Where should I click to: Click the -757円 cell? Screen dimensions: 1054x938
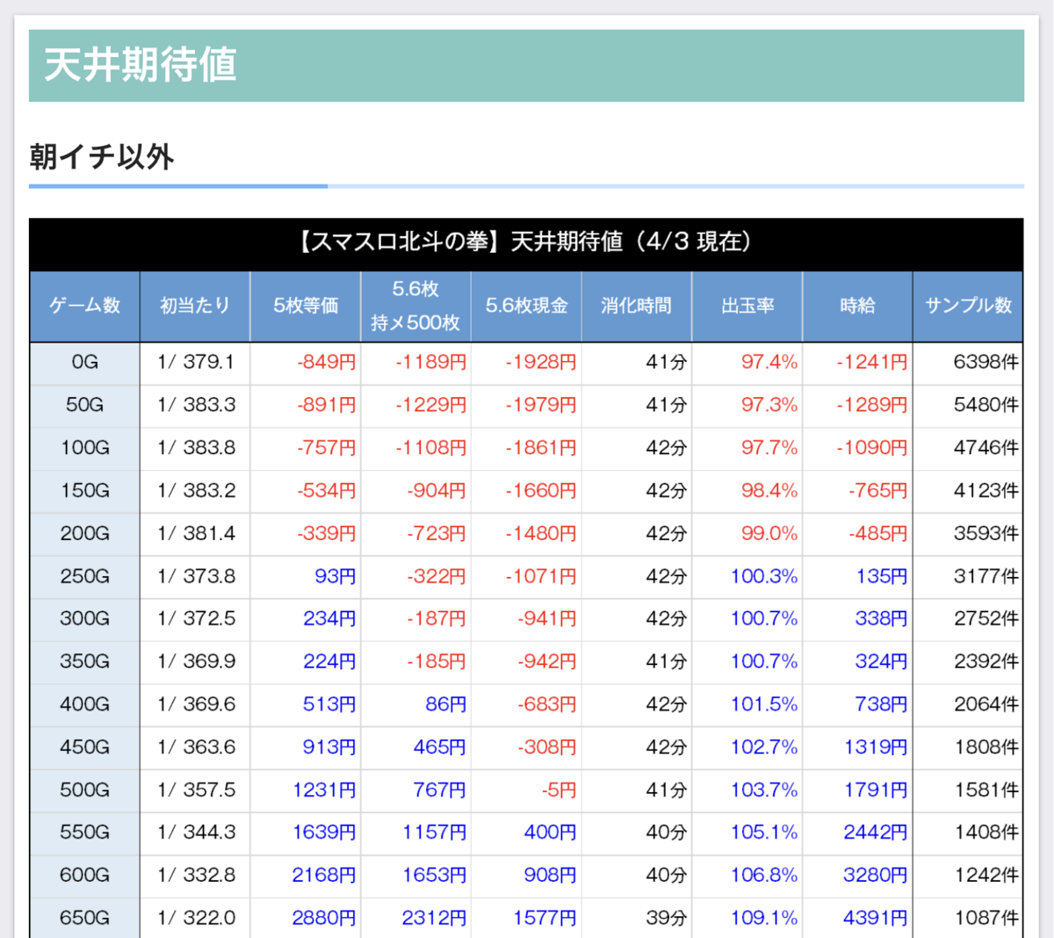click(306, 448)
